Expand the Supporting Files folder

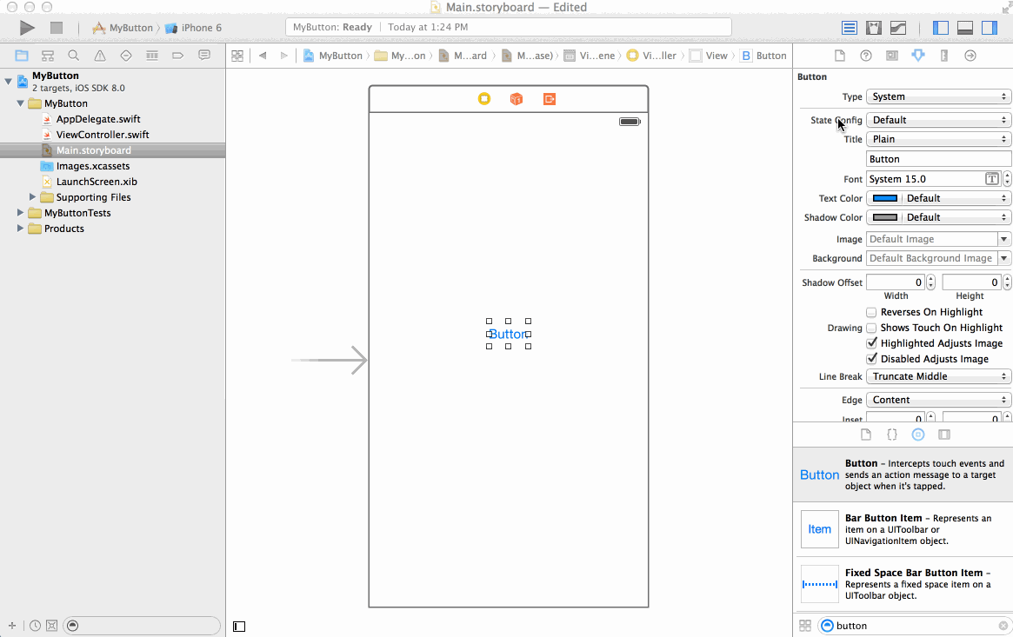click(32, 197)
